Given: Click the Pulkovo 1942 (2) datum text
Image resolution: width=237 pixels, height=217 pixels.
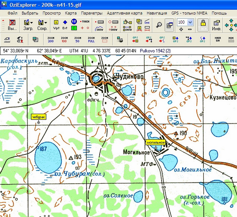Looking at the screenshot, I should coord(155,51).
